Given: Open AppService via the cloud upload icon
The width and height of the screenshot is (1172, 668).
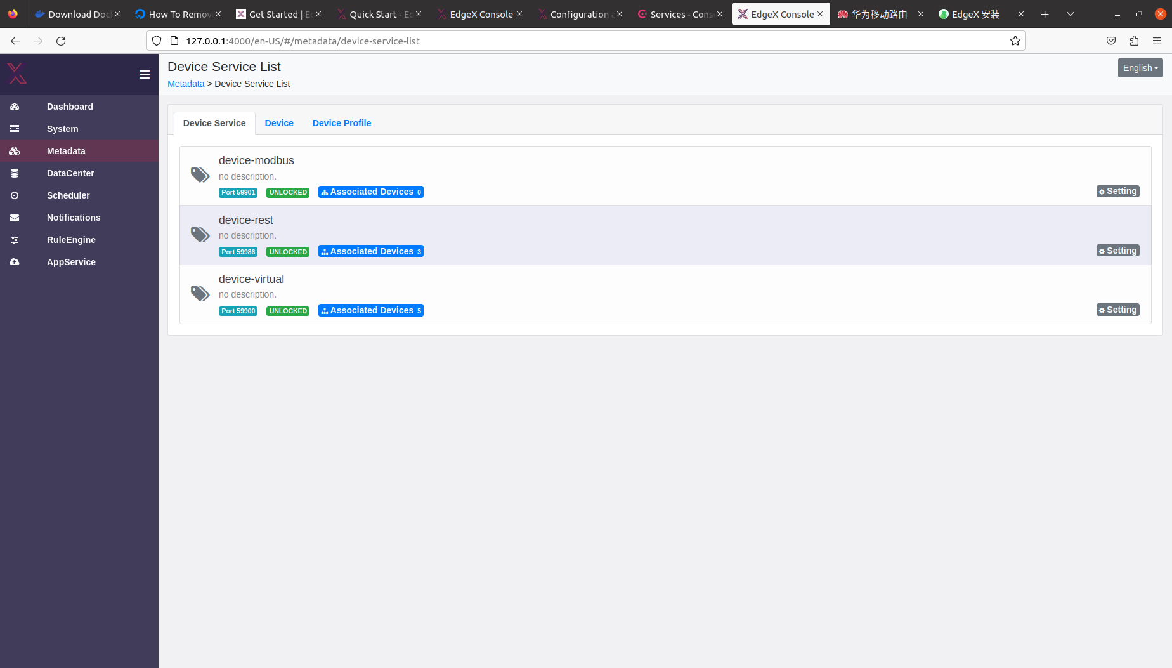Looking at the screenshot, I should click(x=14, y=261).
